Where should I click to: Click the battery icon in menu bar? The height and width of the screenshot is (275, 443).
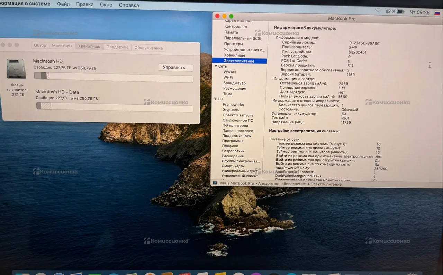400,12
